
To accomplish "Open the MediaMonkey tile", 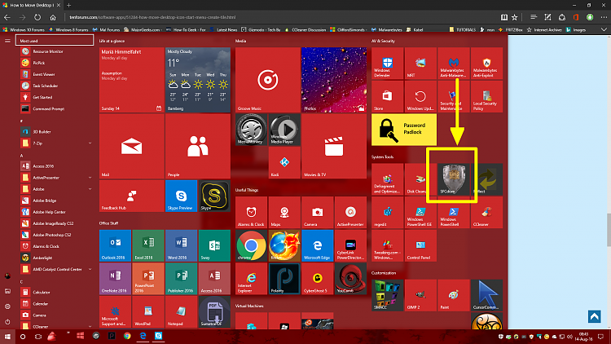I will [x=252, y=130].
